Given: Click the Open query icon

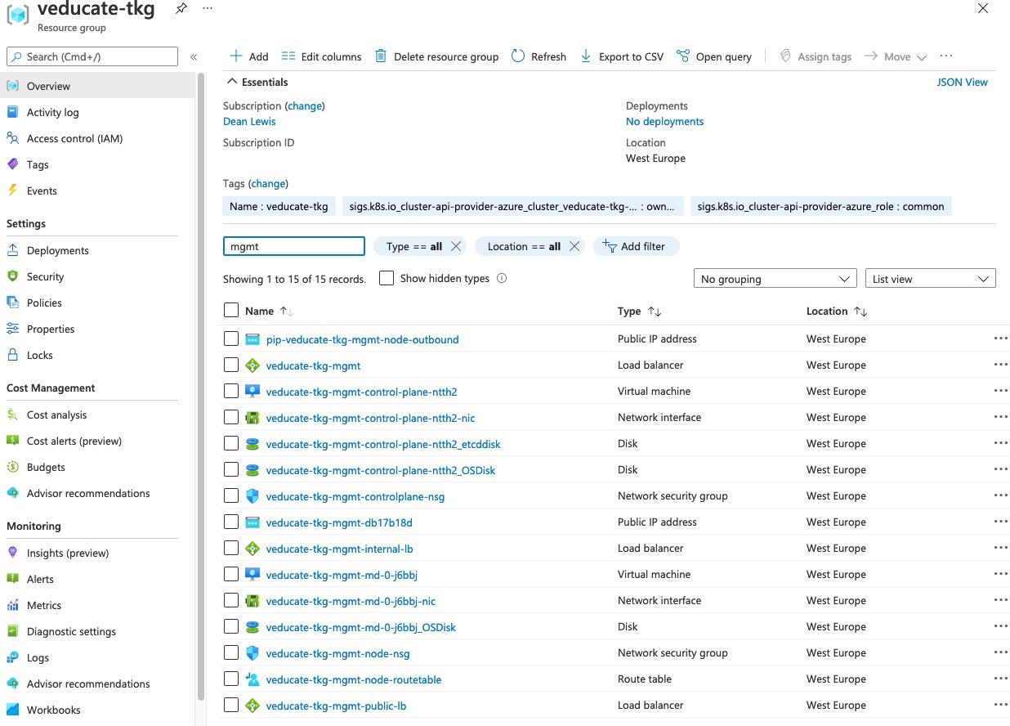Looking at the screenshot, I should pyautogui.click(x=683, y=56).
